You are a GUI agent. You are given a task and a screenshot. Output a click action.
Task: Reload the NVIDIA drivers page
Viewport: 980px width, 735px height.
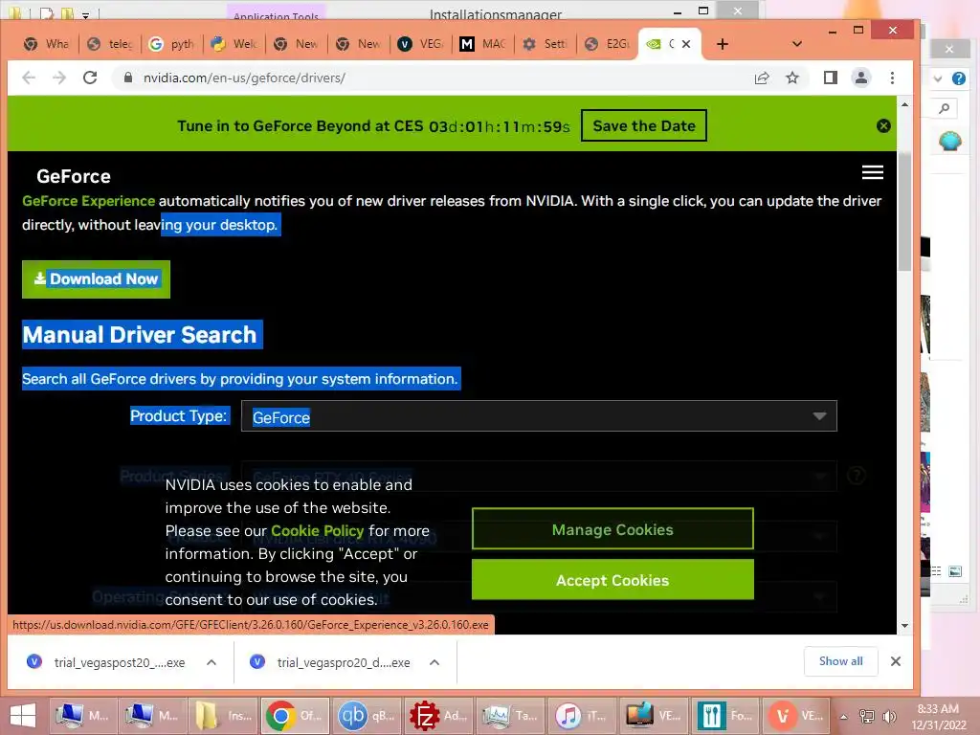tap(90, 78)
